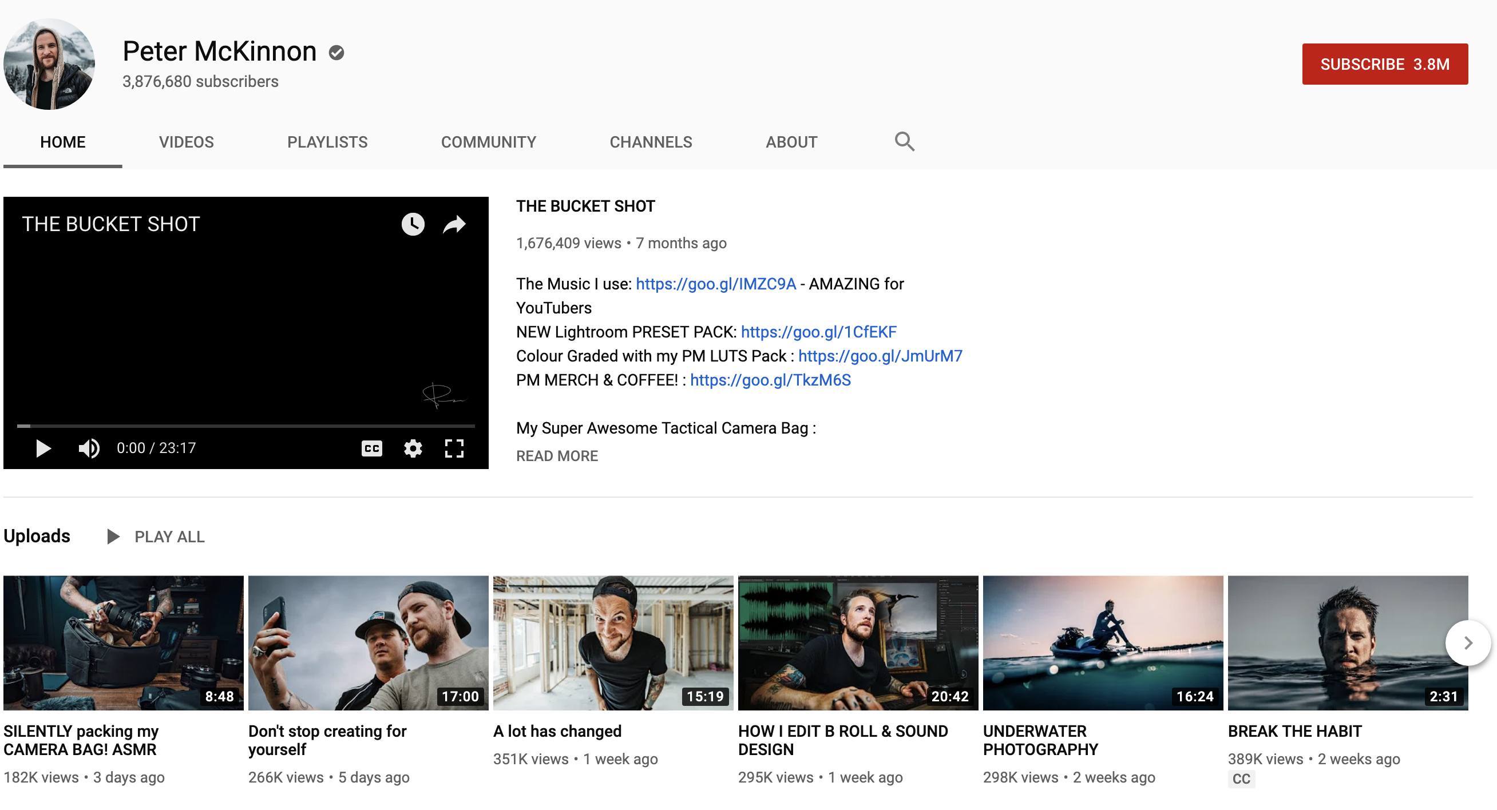Play the featured video with the play button

pyautogui.click(x=43, y=448)
